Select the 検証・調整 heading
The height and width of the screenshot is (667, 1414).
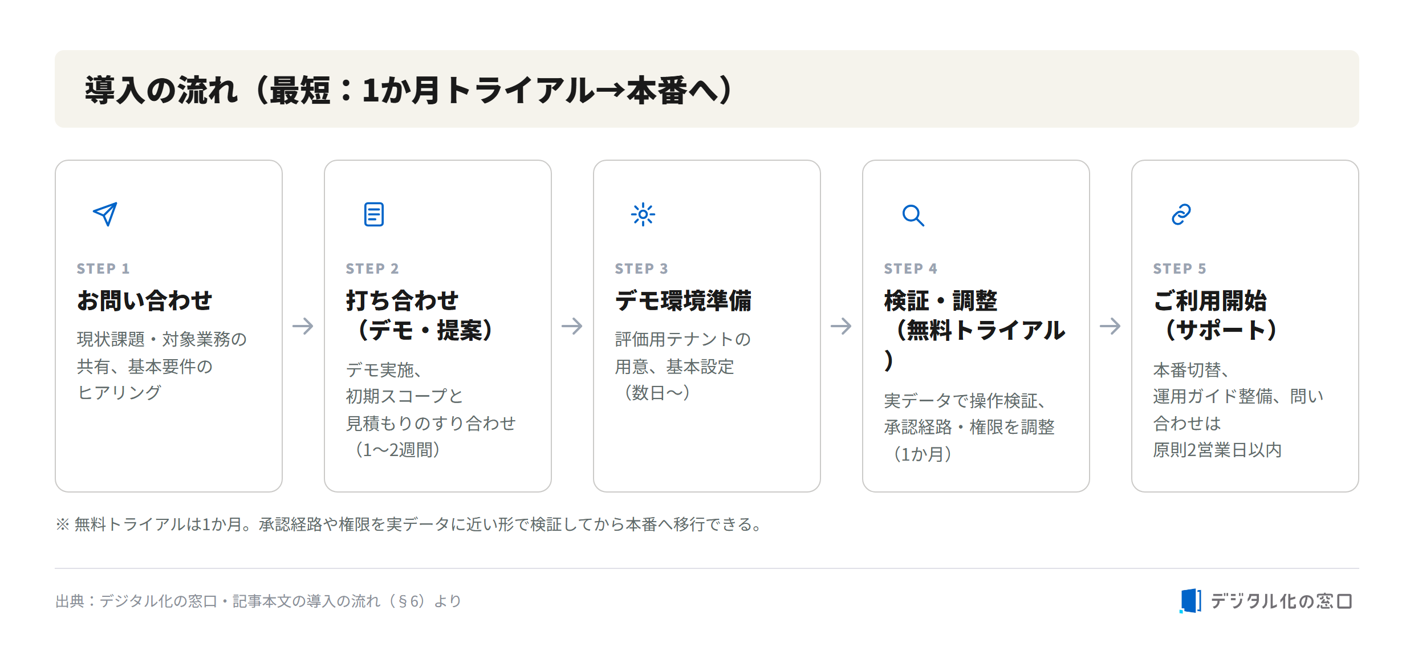[941, 300]
